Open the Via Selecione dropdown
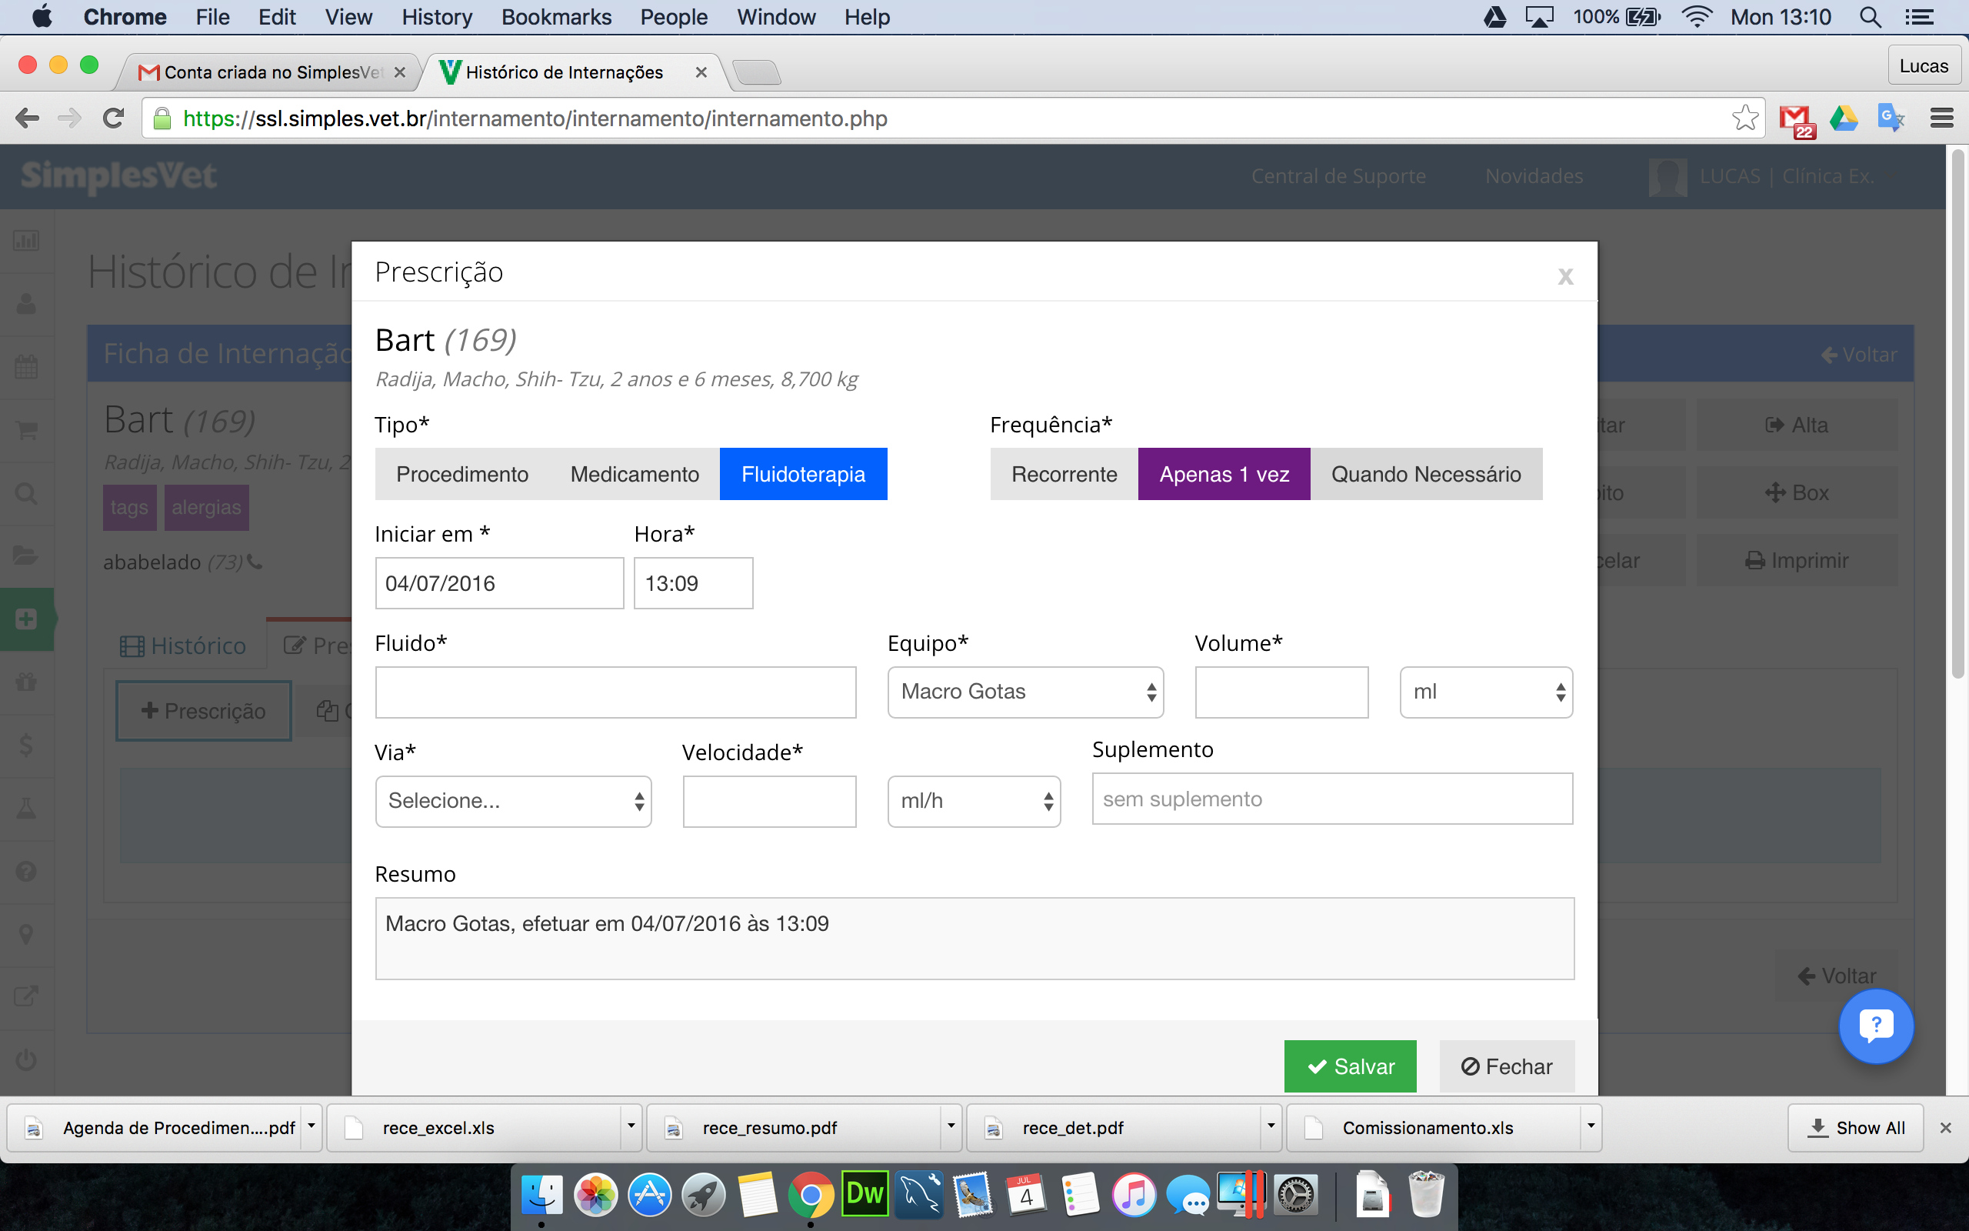 click(514, 801)
